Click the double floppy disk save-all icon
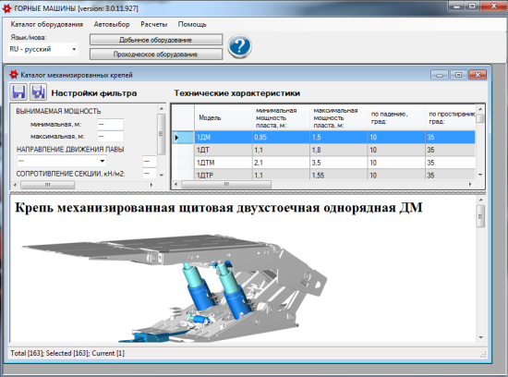Viewport: 508px width, 377px height. [38, 92]
